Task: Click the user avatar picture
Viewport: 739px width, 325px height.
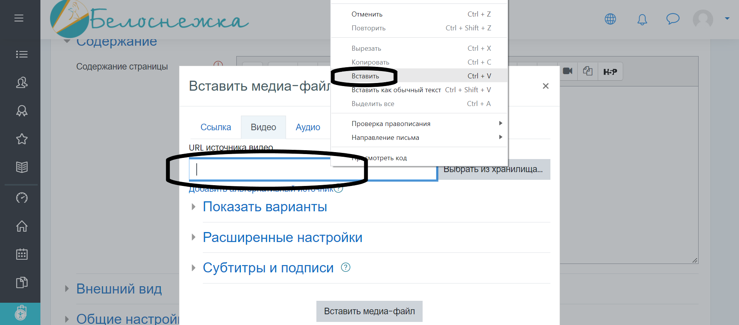Action: (x=702, y=19)
